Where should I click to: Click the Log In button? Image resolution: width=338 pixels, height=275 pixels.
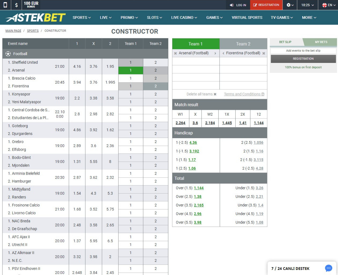pos(238,5)
